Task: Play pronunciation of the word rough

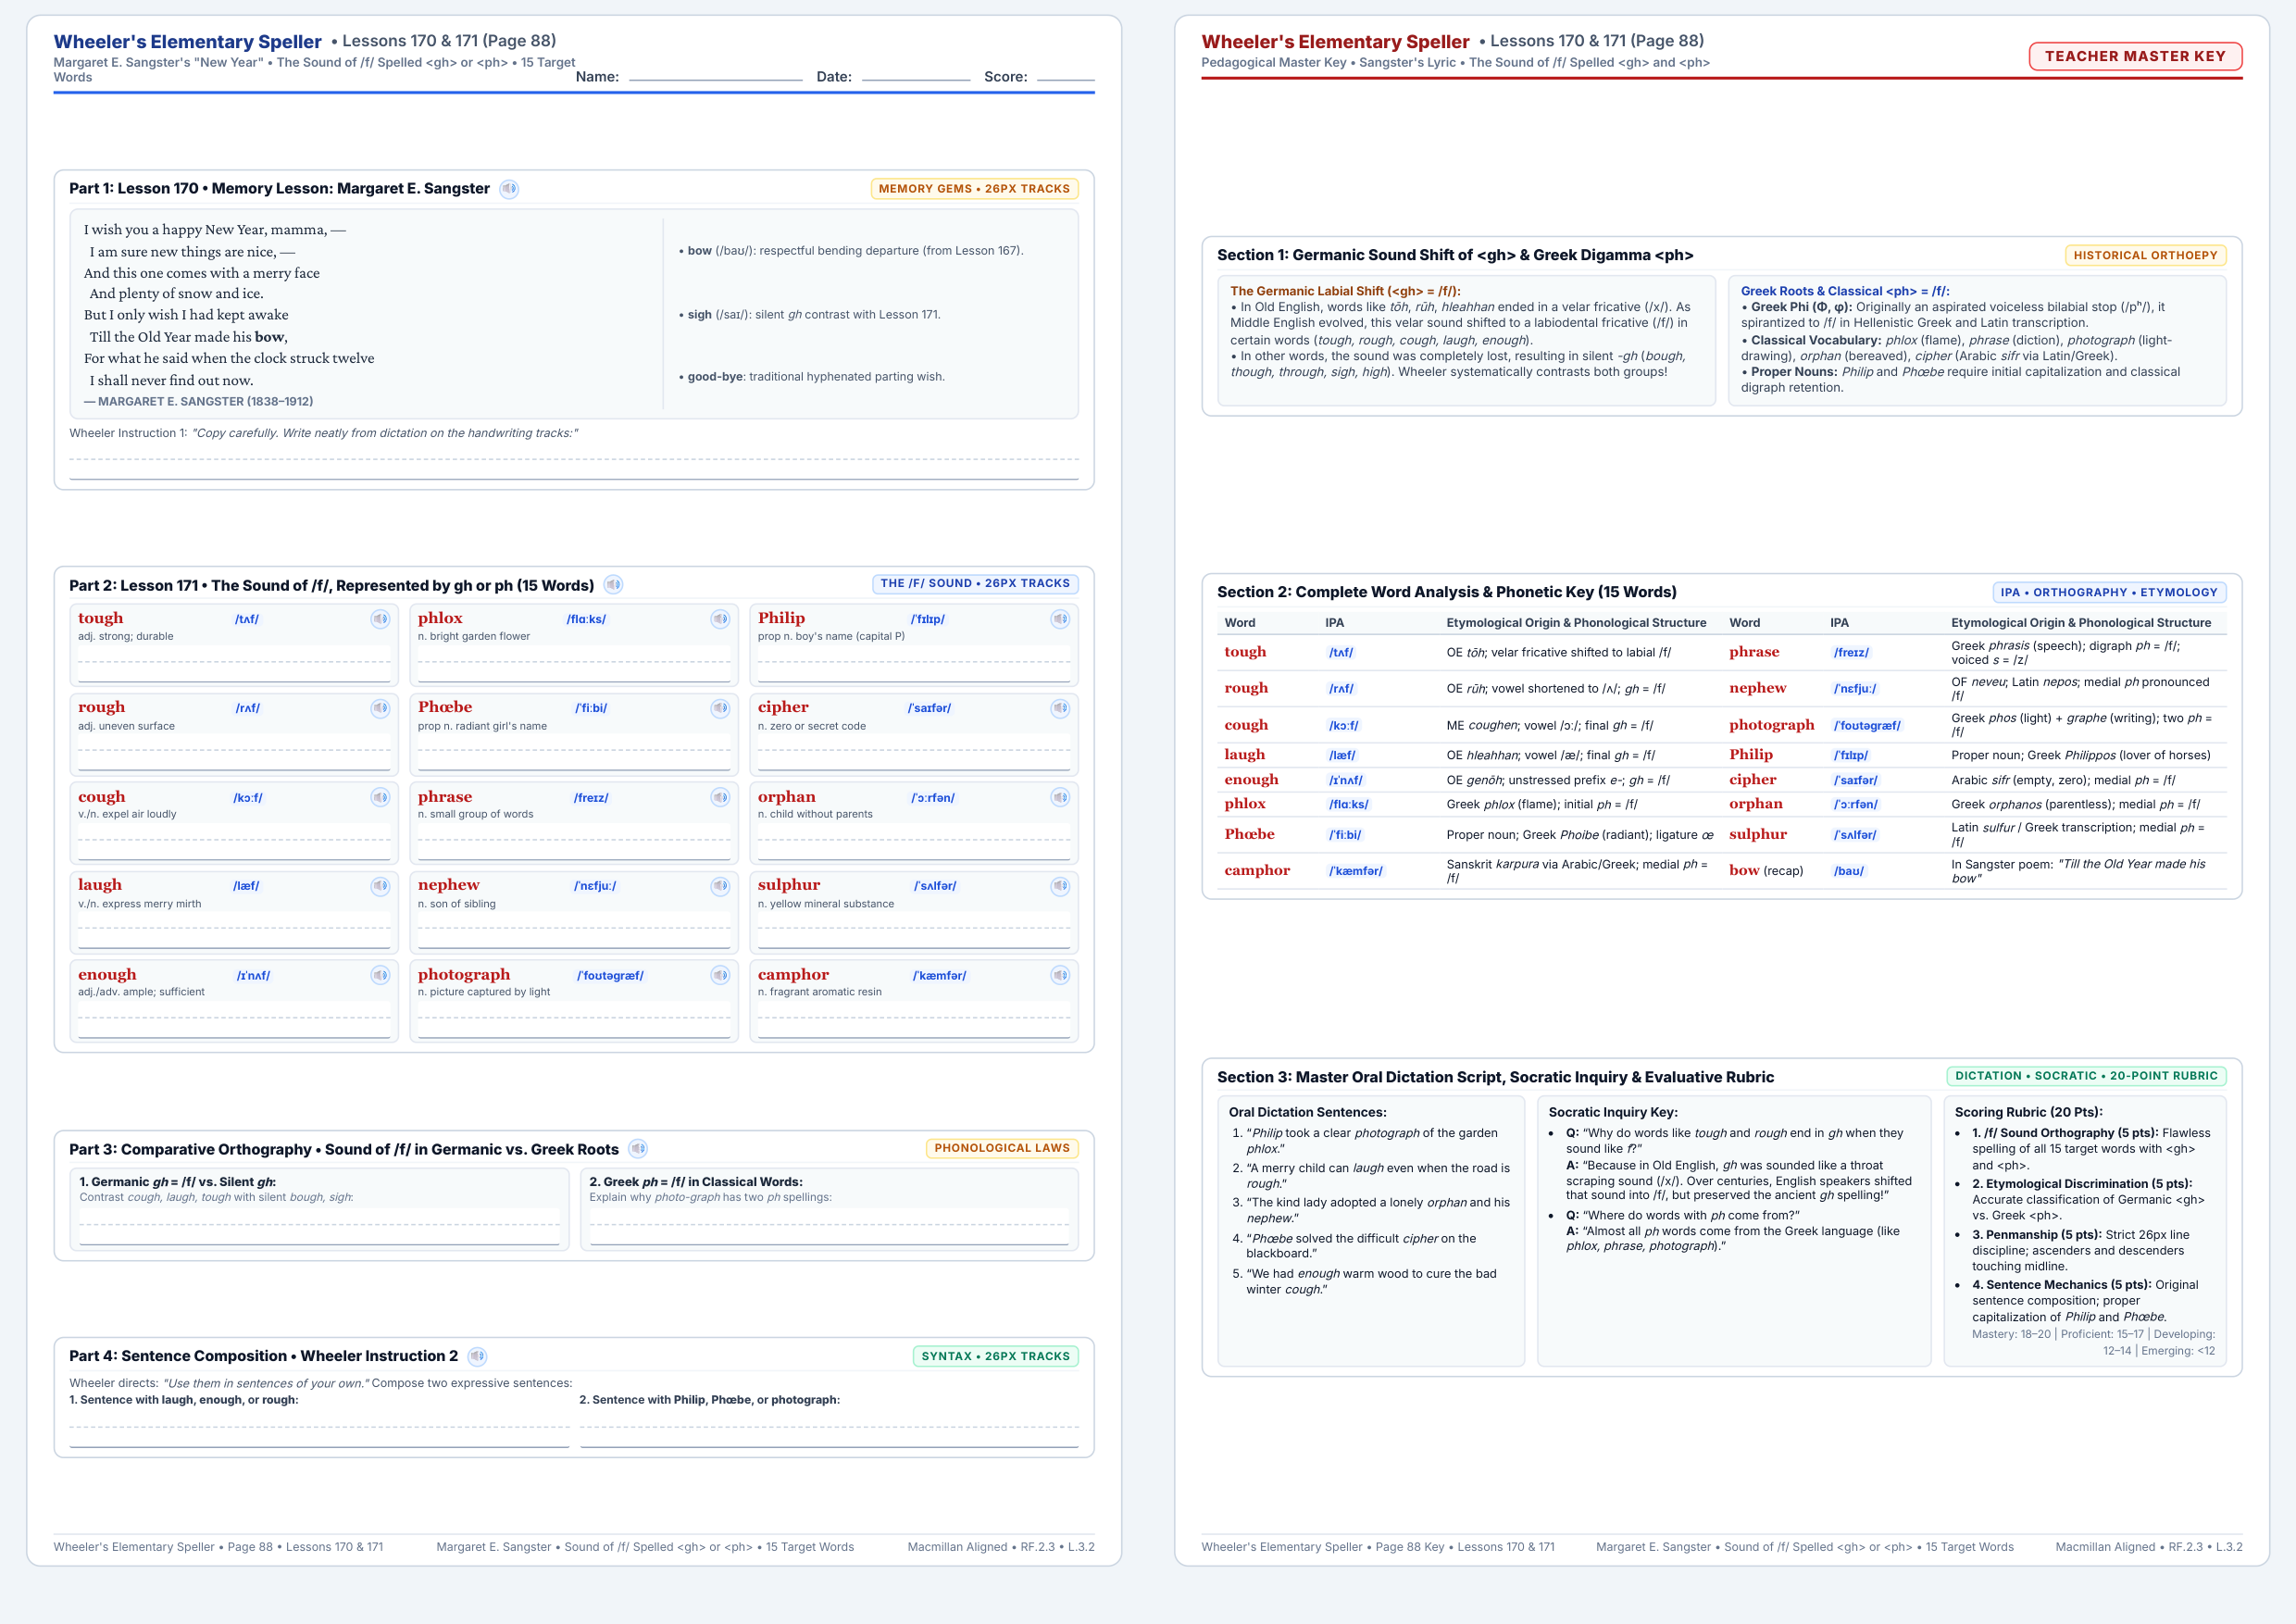Action: pos(380,708)
